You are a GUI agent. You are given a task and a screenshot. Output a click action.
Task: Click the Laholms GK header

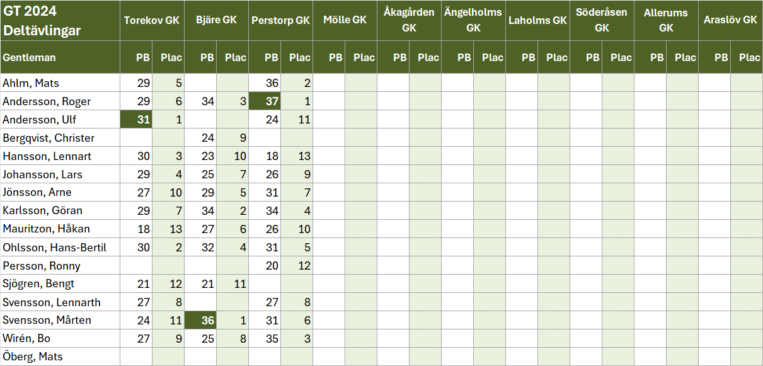click(x=537, y=20)
